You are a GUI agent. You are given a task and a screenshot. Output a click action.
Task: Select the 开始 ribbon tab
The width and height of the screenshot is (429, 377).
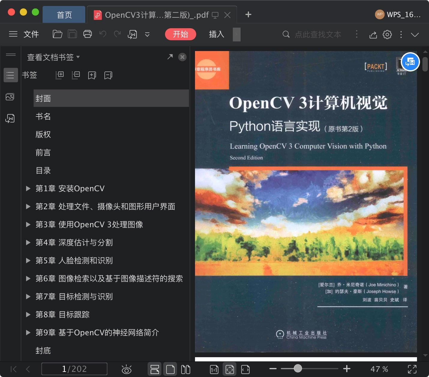[x=181, y=34]
